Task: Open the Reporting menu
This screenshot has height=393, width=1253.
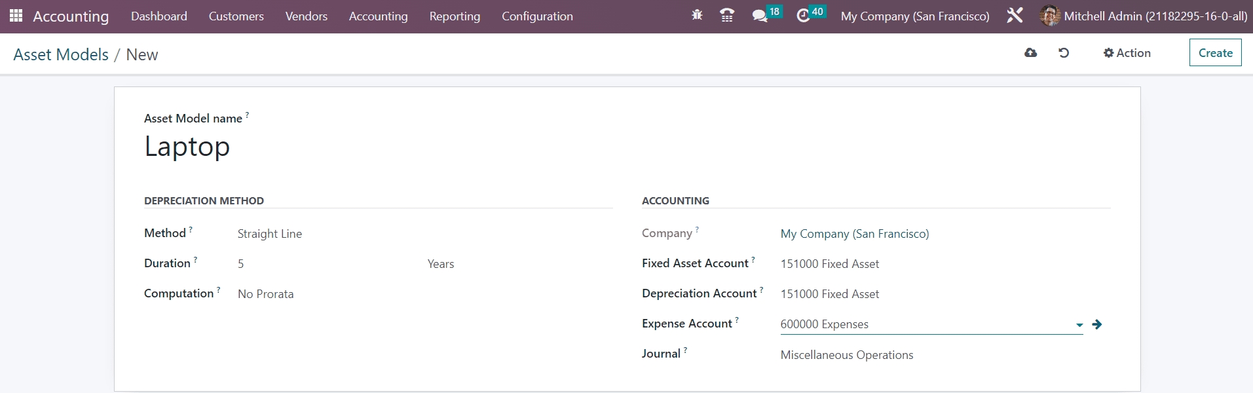Action: 455,16
